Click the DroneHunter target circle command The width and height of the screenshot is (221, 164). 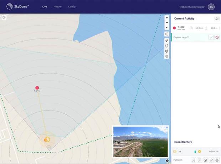coord(205,160)
